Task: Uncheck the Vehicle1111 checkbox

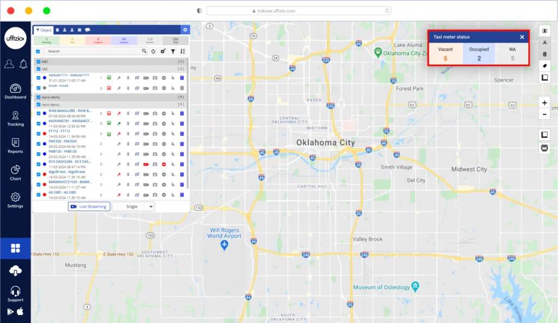Action: click(38, 78)
